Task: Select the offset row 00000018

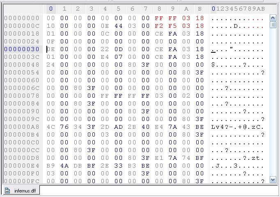Action: pyautogui.click(x=22, y=34)
